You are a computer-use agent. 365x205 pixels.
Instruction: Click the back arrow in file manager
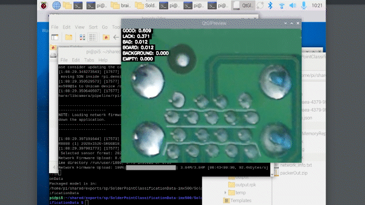[x=116, y=37]
